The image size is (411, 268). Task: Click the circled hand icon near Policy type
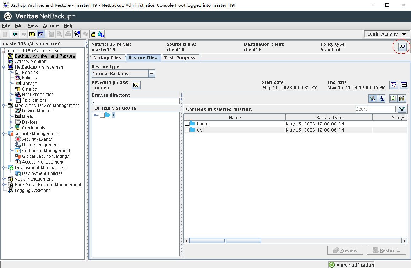tap(402, 47)
